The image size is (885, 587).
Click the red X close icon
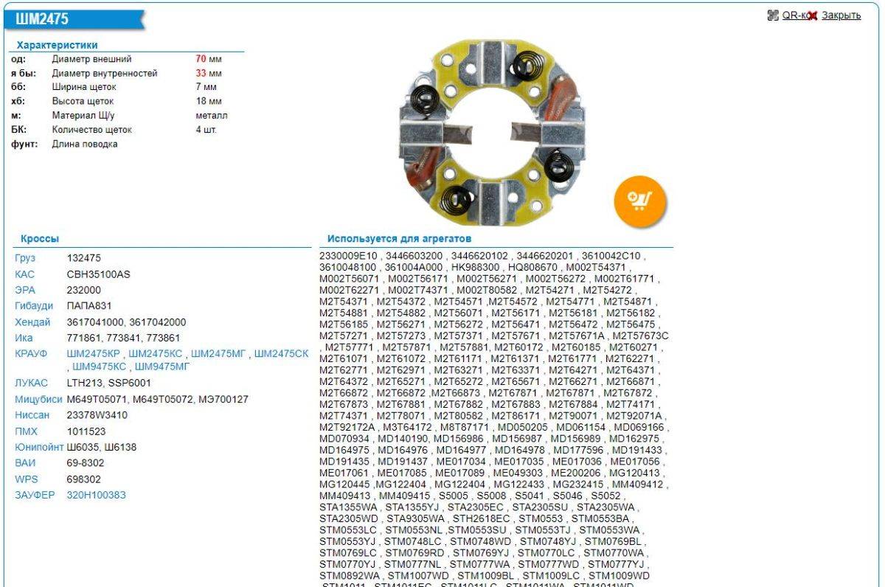click(812, 15)
